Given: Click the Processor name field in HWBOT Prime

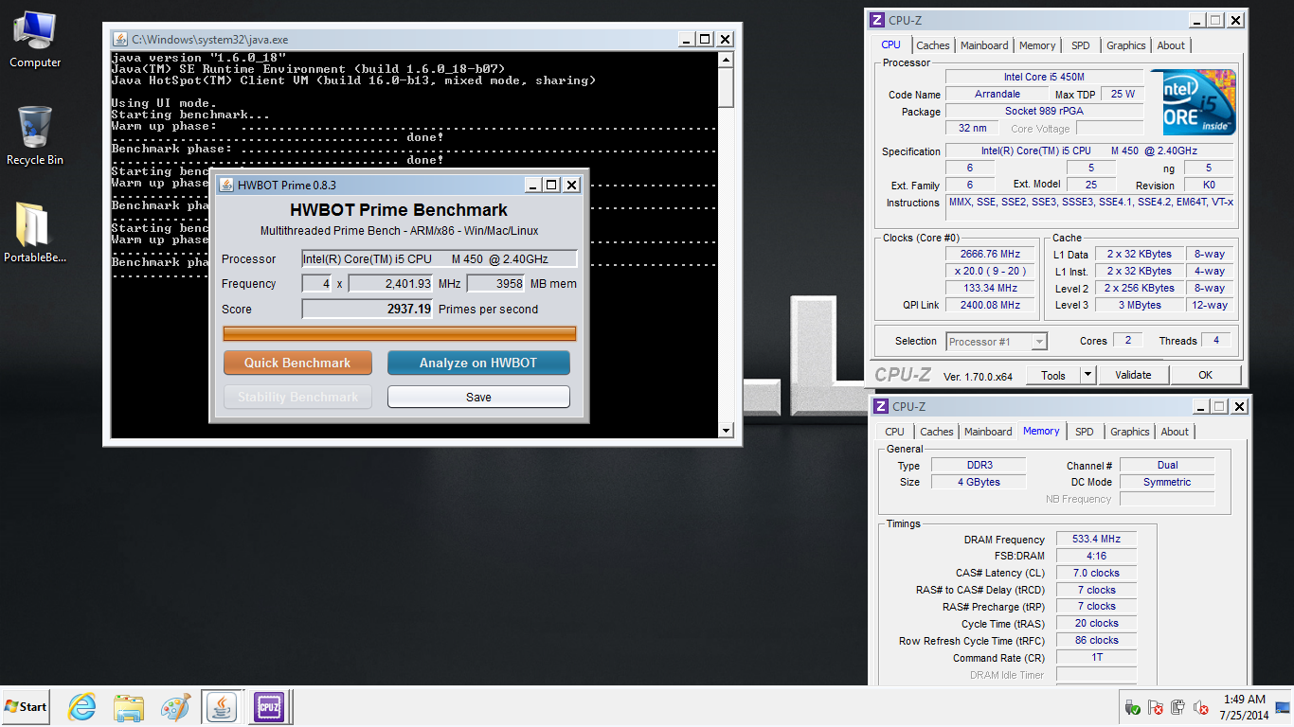Looking at the screenshot, I should point(439,258).
